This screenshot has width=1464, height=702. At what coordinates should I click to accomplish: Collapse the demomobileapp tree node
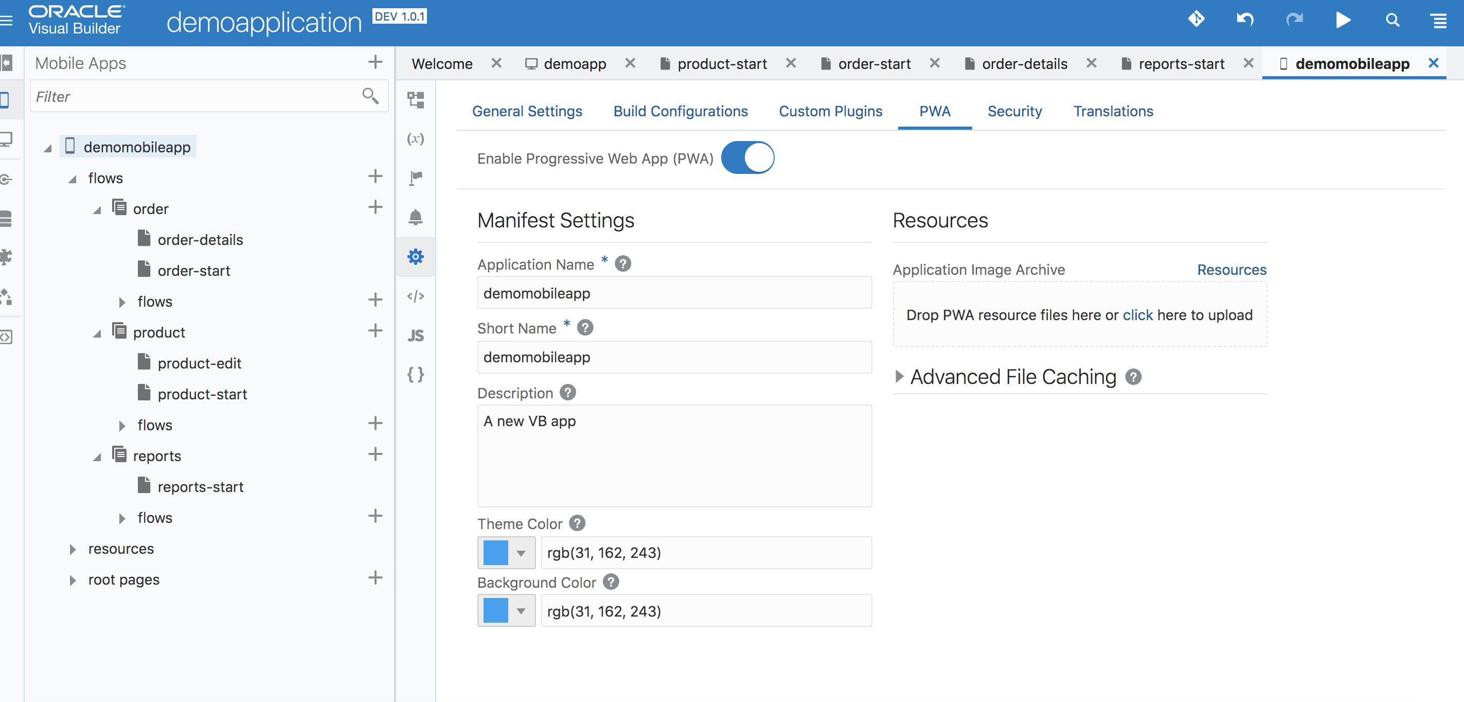(48, 148)
